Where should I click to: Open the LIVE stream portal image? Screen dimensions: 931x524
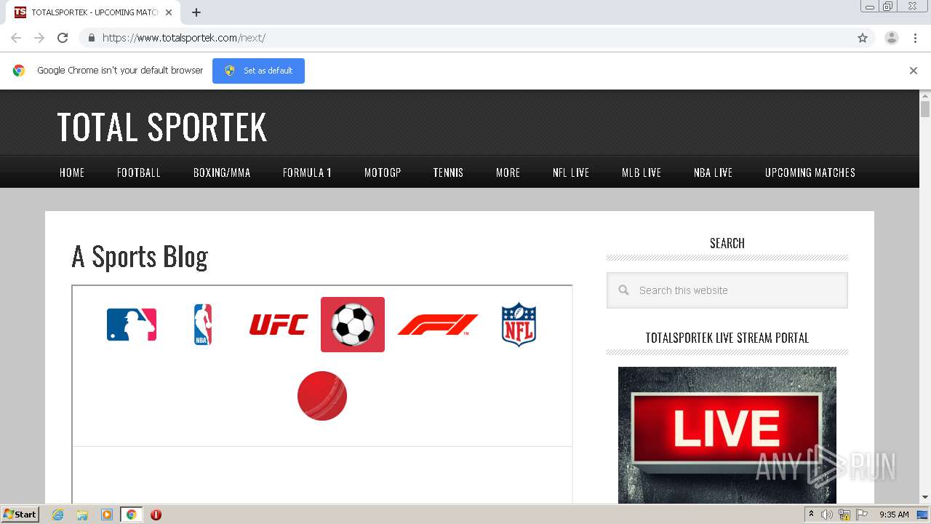click(x=727, y=435)
